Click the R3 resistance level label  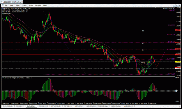(143, 31)
